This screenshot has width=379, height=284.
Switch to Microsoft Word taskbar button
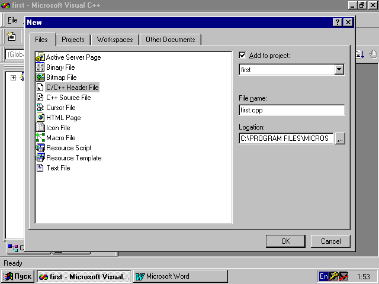coord(180,276)
